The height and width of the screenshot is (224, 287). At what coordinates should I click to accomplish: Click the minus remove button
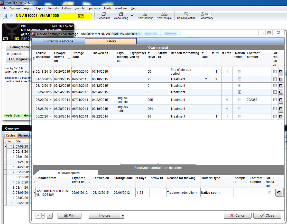(x=50, y=216)
